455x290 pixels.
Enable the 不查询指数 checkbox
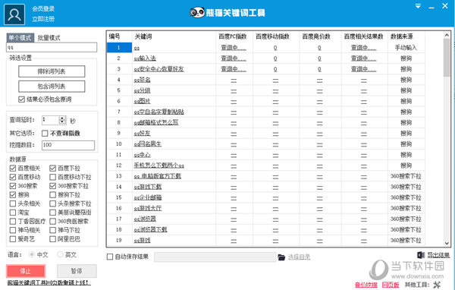(x=45, y=134)
